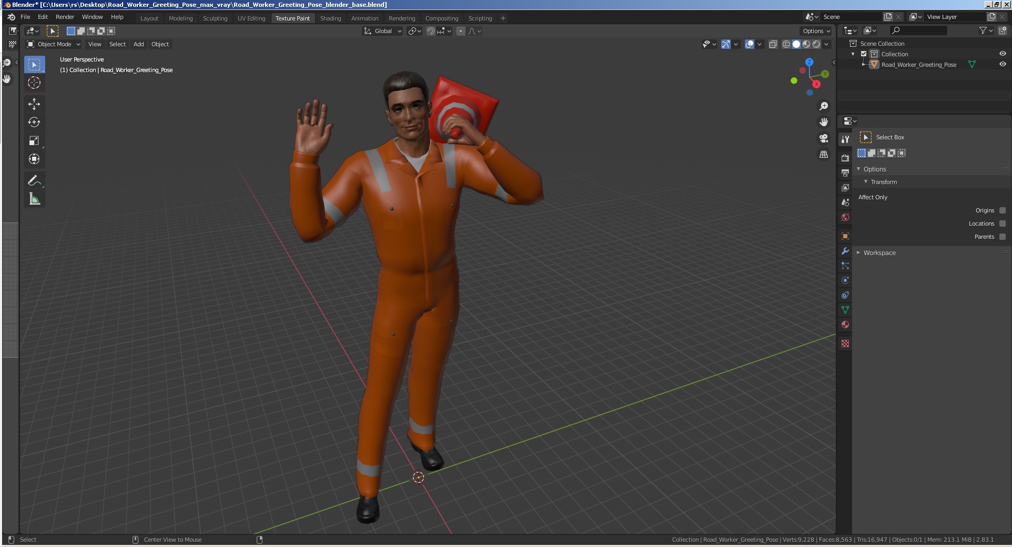Toggle the Collection exclude checkbox in outliner

(864, 54)
